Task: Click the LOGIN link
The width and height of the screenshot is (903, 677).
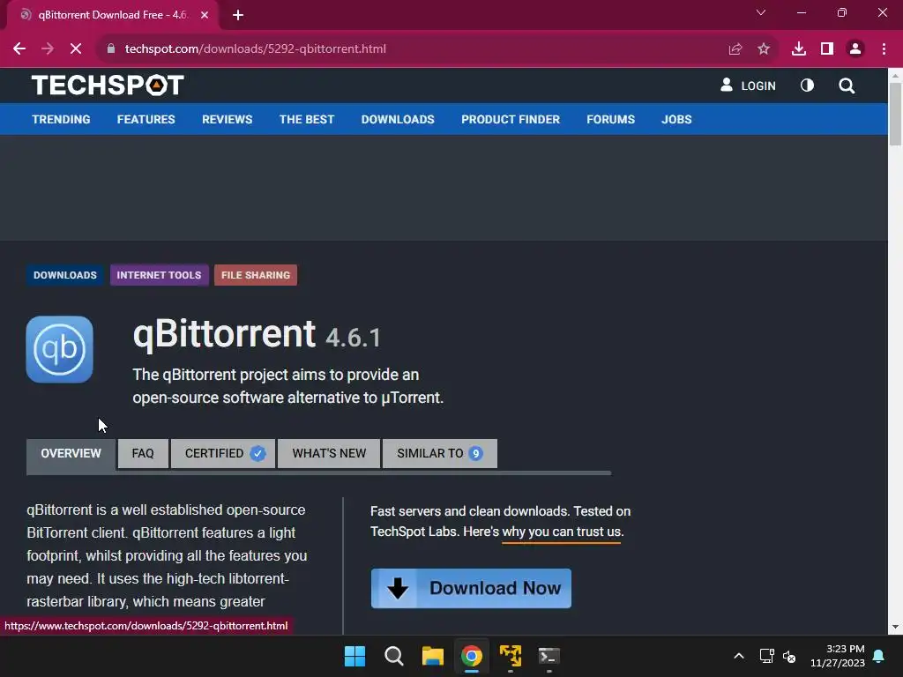Action: pos(748,86)
